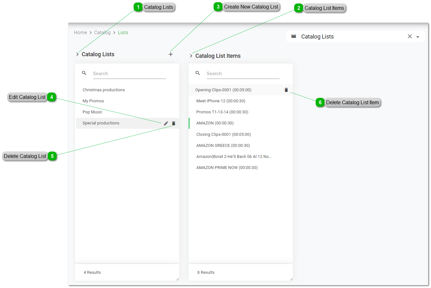The width and height of the screenshot is (431, 288).
Task: Collapse the Catalog List Items panel chevron
Action: [191, 56]
